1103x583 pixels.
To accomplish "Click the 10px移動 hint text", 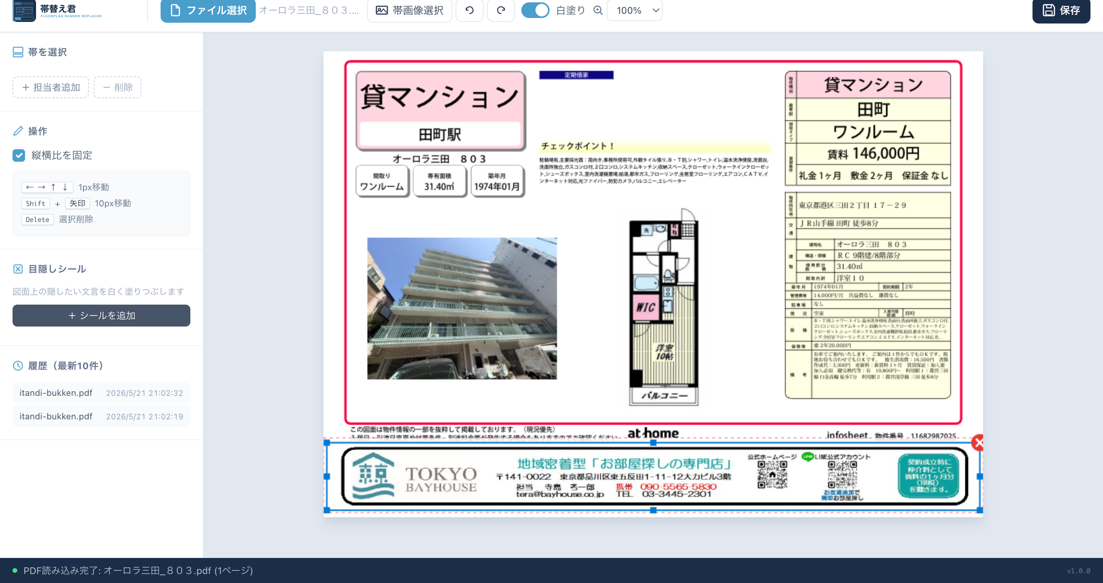I will (x=113, y=203).
